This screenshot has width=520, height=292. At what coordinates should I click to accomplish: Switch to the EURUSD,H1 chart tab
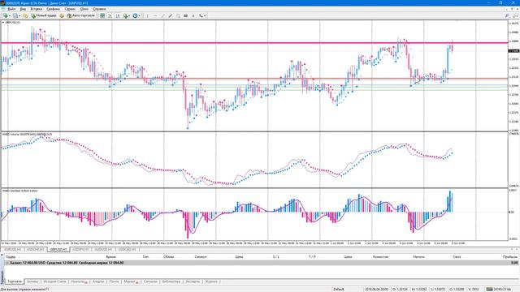13,249
